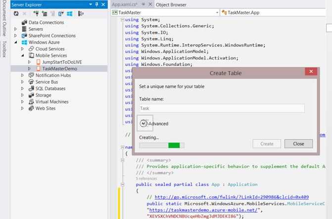Image resolution: width=332 pixels, height=219 pixels.
Task: Select the Mobile Services icon
Action: point(31,55)
